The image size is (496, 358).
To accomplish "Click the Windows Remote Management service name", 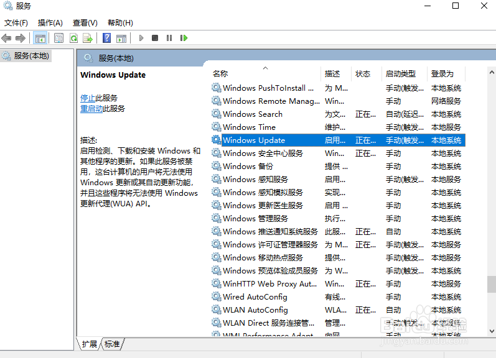I will pos(271,101).
